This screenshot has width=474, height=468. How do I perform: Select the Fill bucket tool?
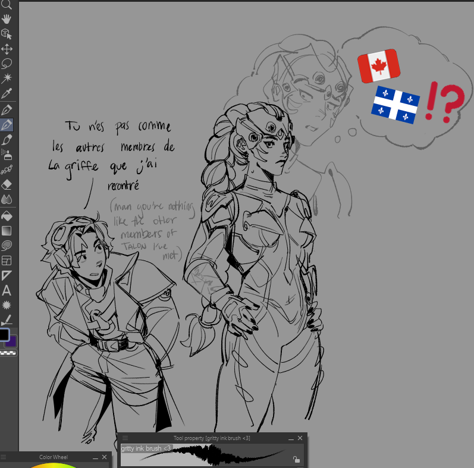tap(7, 216)
